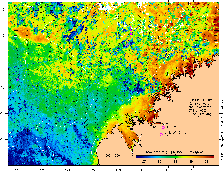Click the Argo float circle near latitude -14
Screen dimensions: 224x173
(10, 60)
